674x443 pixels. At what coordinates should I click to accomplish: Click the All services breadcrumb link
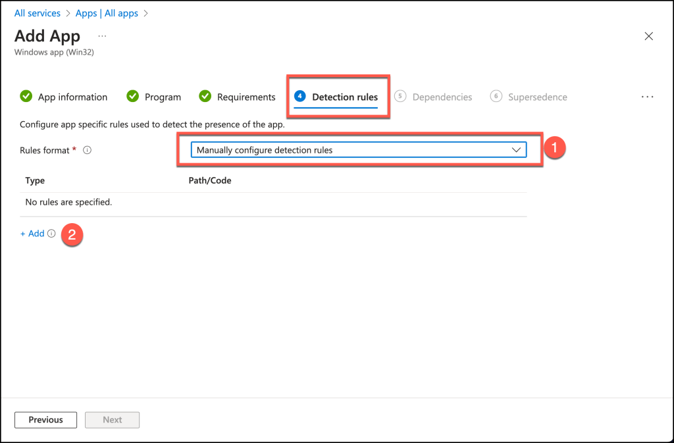point(38,13)
